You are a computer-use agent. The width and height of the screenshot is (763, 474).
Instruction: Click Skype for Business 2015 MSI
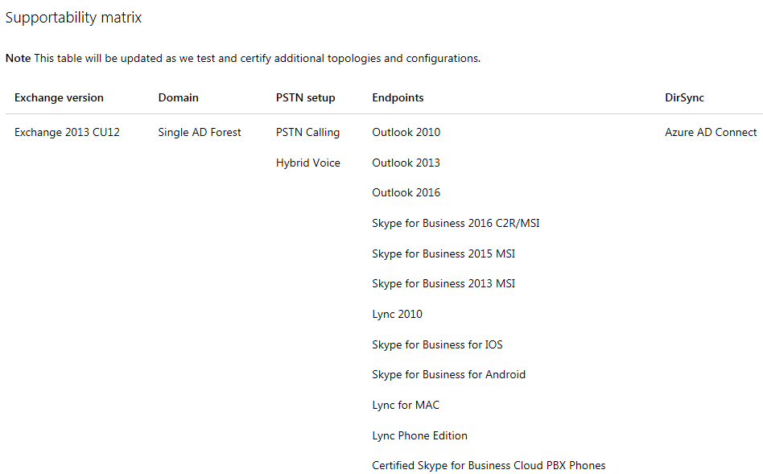tap(443, 253)
